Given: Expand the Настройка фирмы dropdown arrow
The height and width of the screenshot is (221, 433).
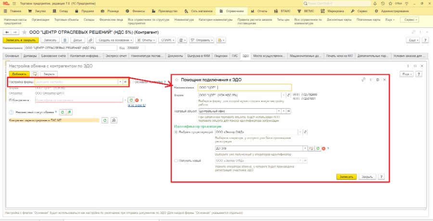Looking at the screenshot, I should tap(120, 82).
